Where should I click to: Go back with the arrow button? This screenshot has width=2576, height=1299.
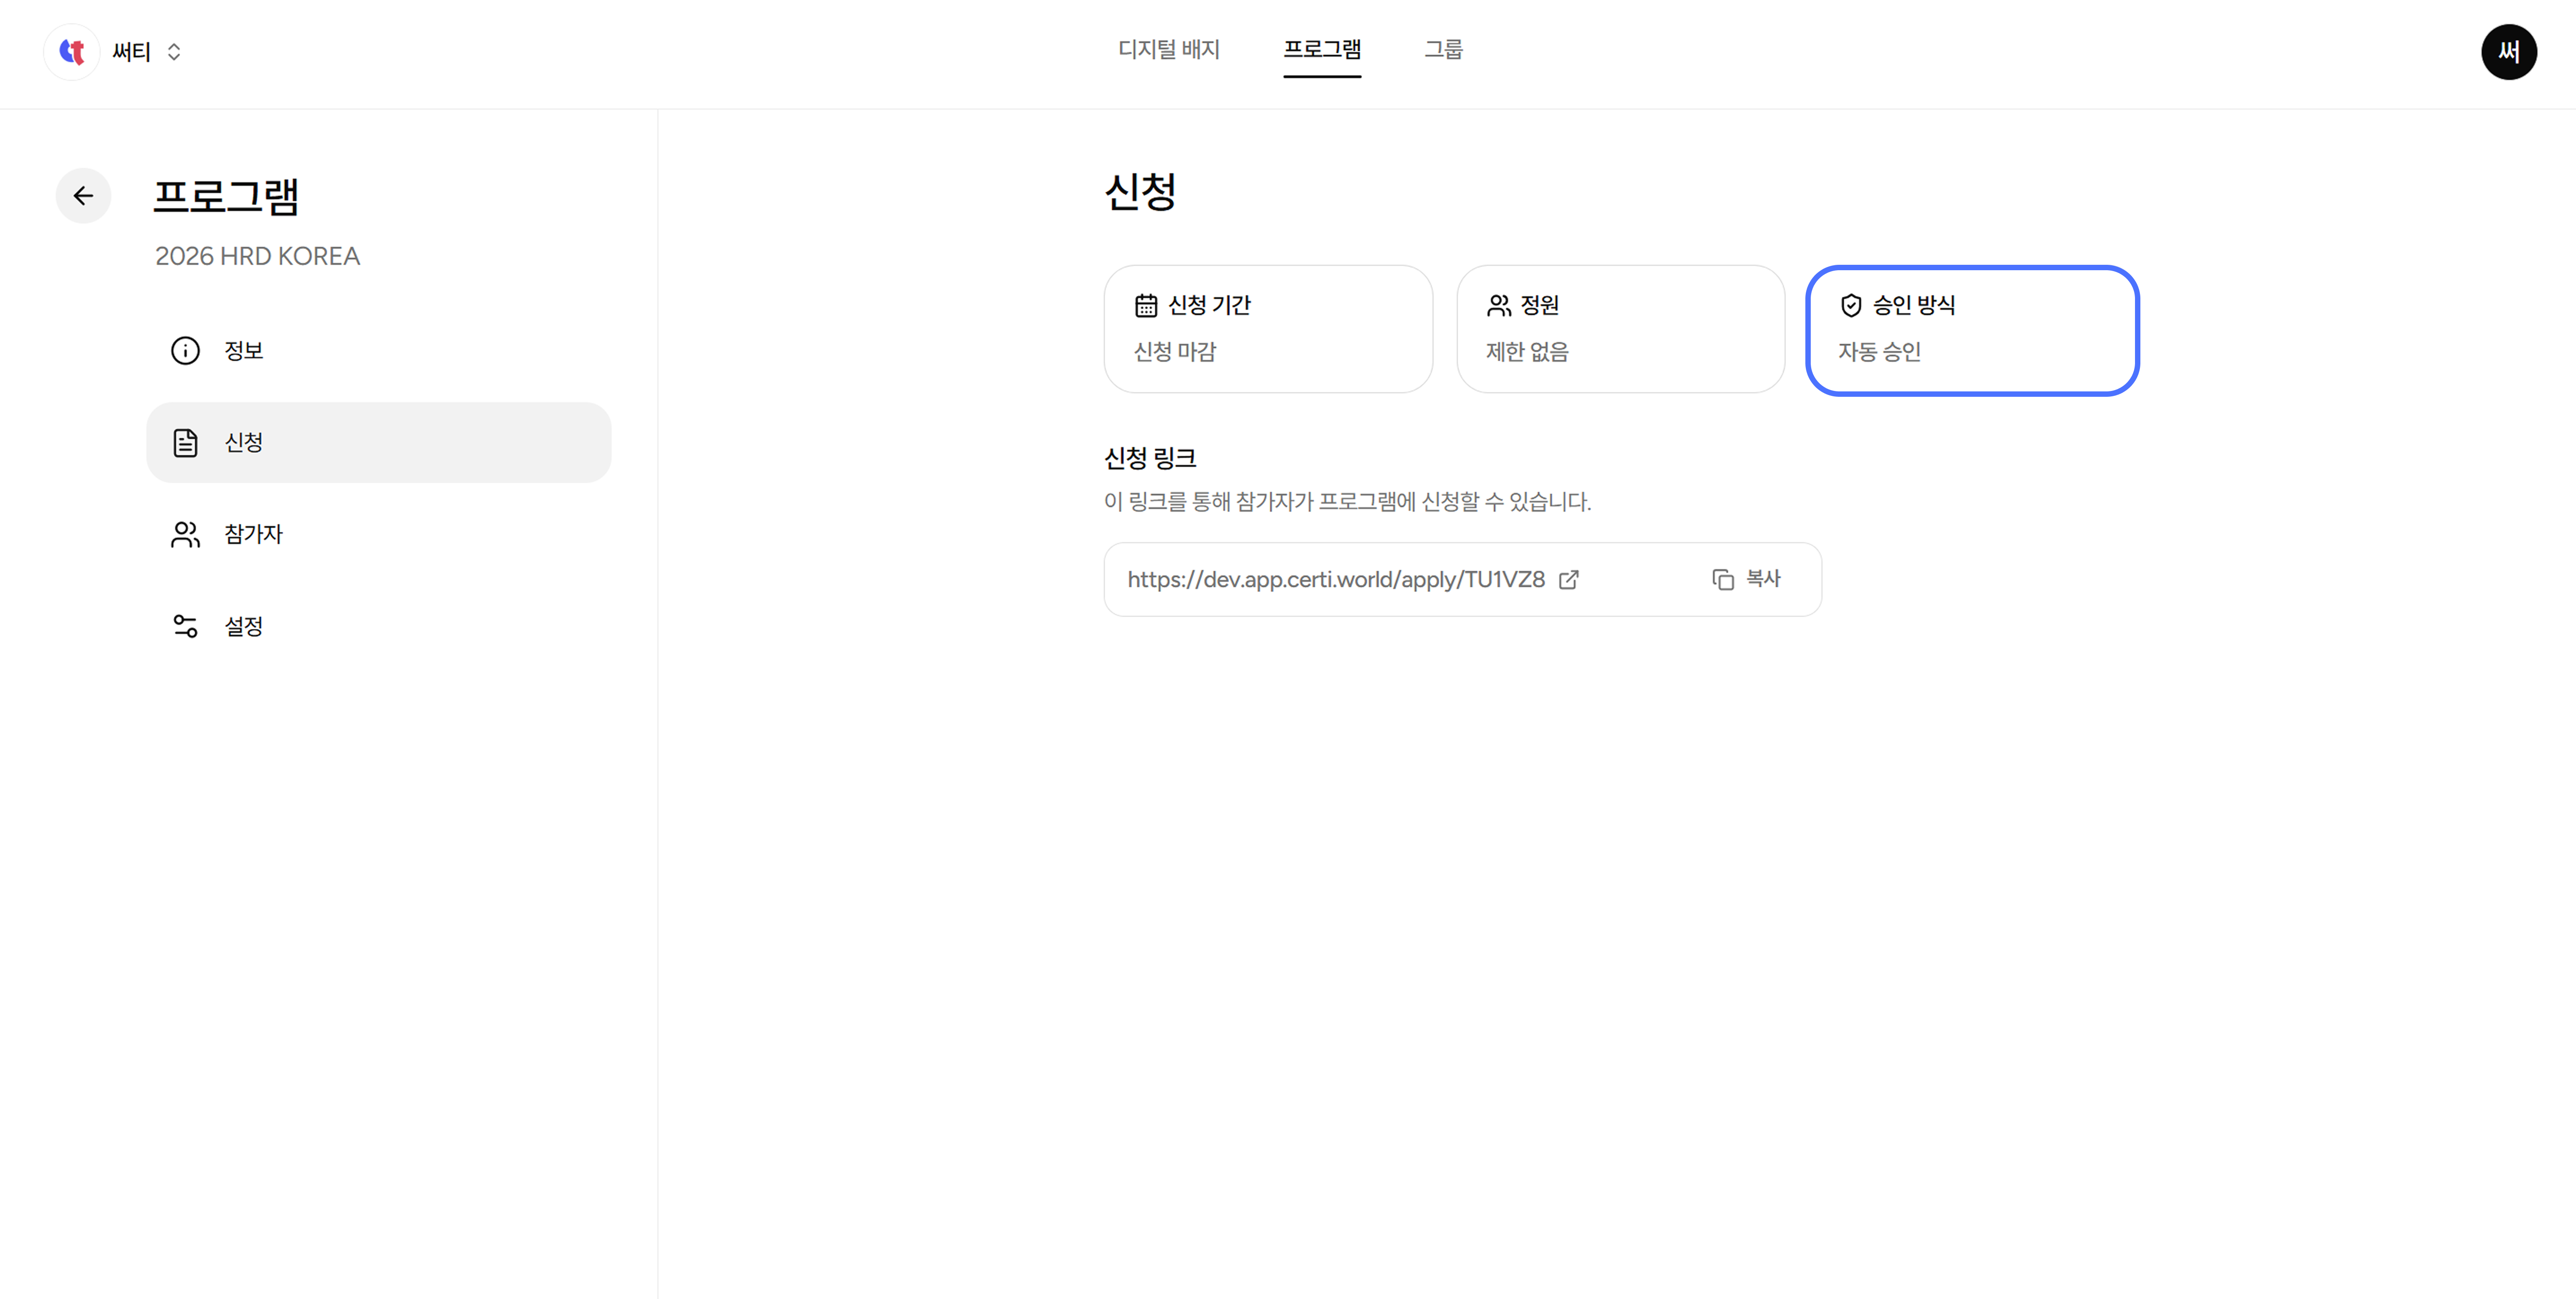[x=83, y=196]
